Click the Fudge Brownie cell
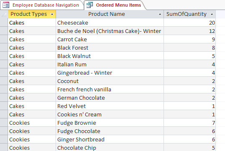Screen dimensions: 225x151 [110, 123]
